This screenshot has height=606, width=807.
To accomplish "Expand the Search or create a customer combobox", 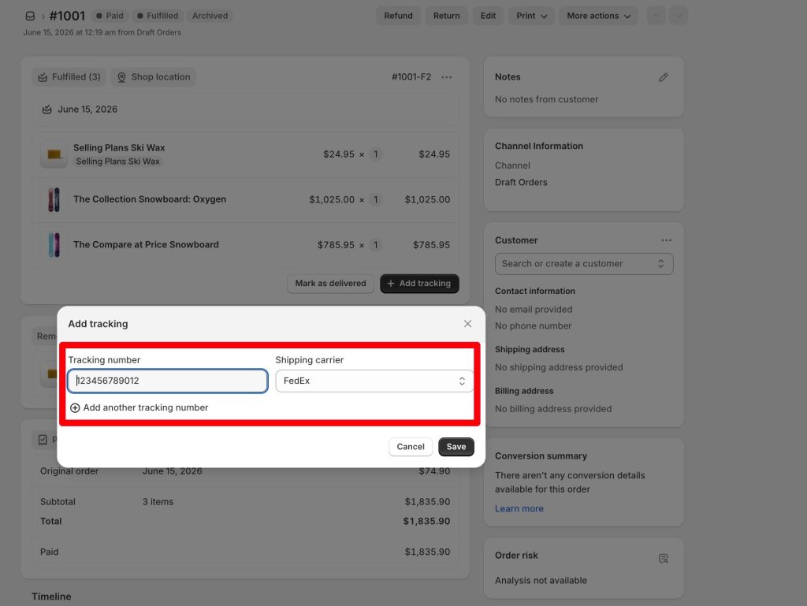I will click(584, 264).
